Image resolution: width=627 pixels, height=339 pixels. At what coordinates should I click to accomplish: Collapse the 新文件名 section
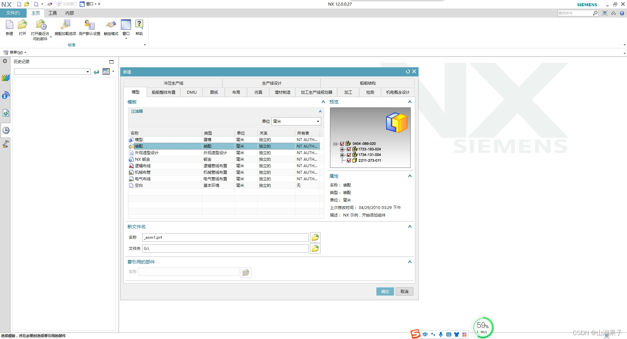tap(410, 227)
